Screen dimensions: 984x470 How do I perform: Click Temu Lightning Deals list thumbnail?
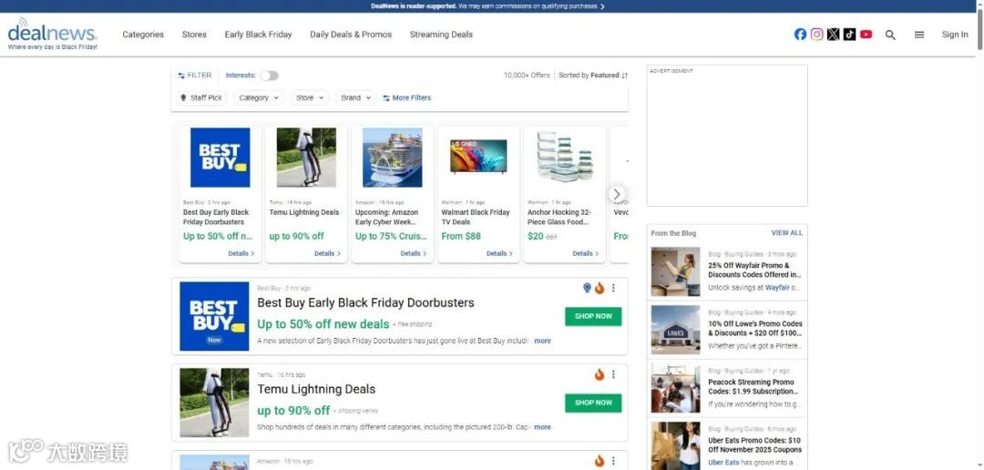point(214,403)
